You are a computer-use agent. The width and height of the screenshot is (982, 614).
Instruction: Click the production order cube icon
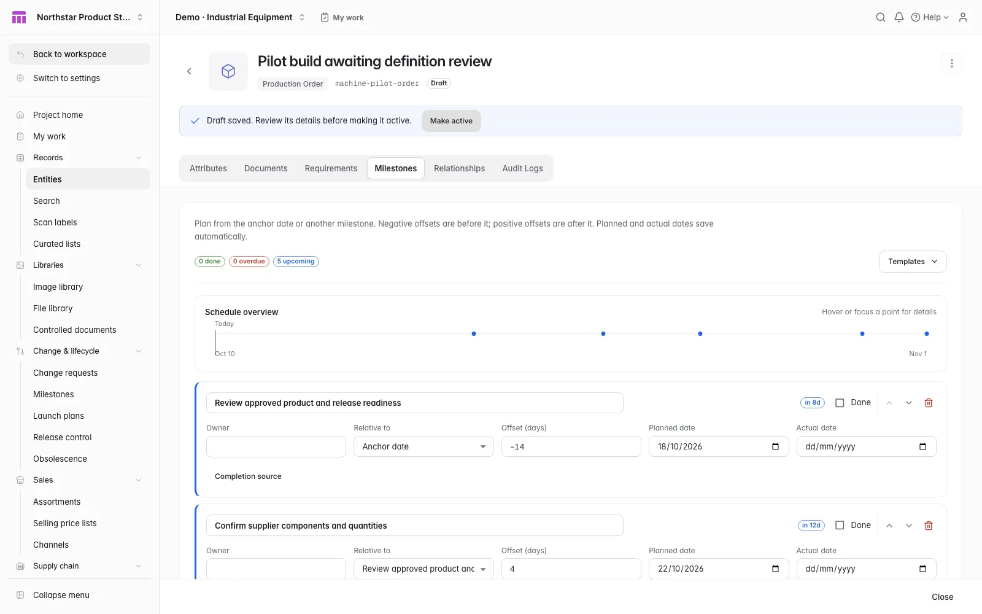(228, 71)
